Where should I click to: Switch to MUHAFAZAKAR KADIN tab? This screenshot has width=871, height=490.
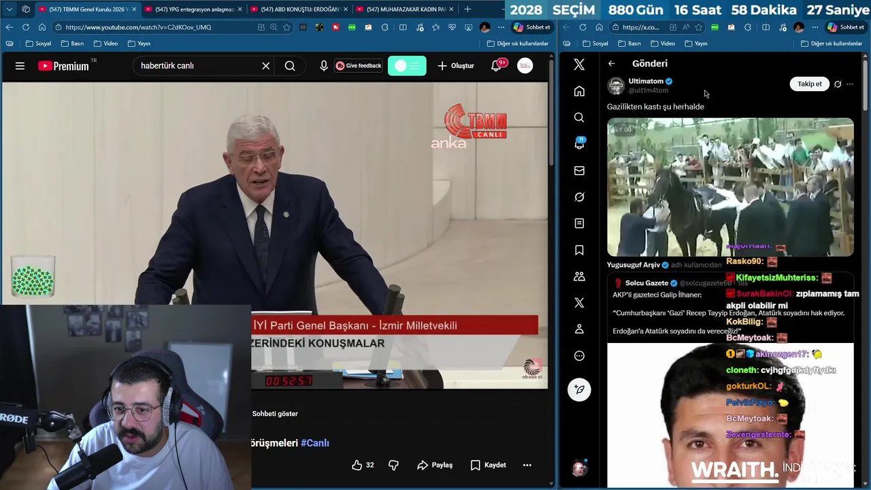pyautogui.click(x=405, y=10)
